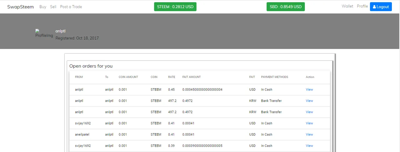The width and height of the screenshot is (400, 152).
Task: Click the 0.00039000000000000005 fiat amount
Action: [202, 146]
